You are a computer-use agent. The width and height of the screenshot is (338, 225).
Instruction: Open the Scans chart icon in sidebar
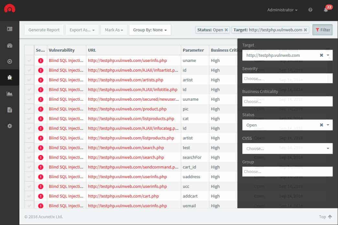(10, 94)
